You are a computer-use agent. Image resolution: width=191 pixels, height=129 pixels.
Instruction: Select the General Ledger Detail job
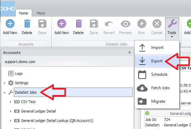38,111
